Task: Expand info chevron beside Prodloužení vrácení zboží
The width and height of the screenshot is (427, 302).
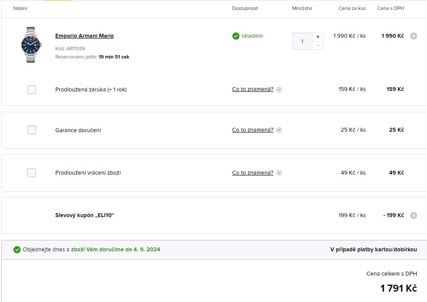Action: coord(279,173)
